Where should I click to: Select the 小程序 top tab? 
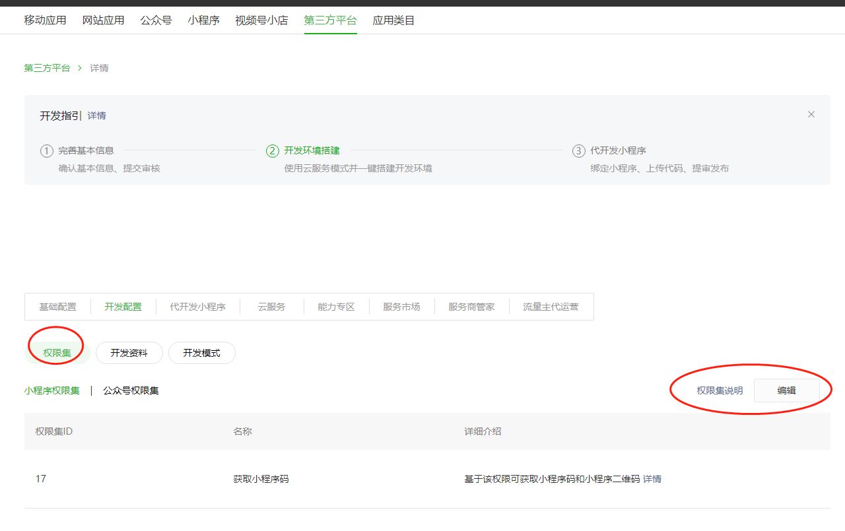[x=203, y=20]
